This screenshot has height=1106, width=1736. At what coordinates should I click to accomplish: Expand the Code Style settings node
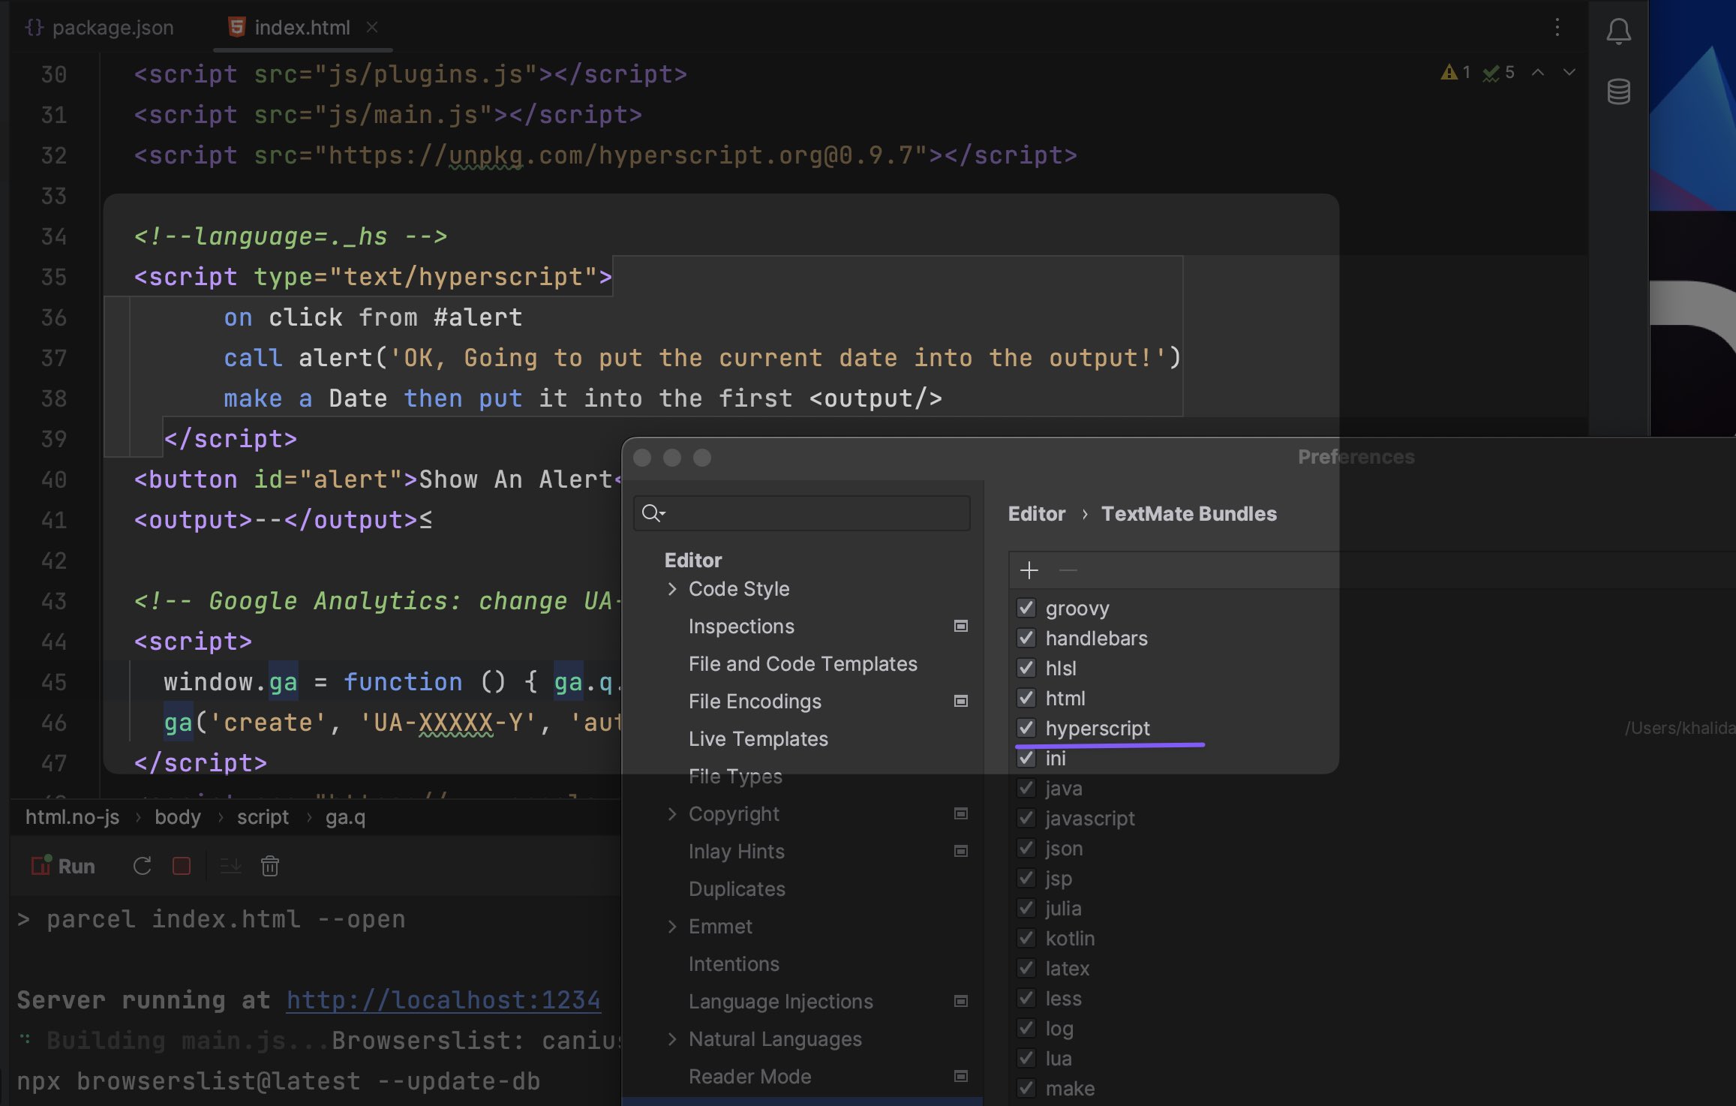[672, 589]
